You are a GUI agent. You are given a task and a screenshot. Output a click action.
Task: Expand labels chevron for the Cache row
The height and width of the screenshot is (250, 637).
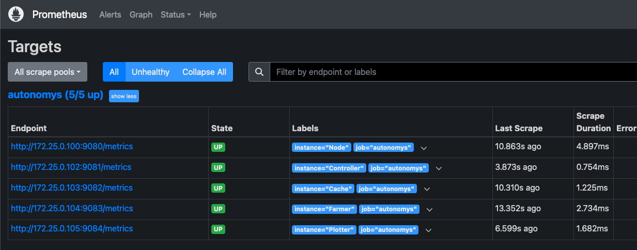click(427, 189)
